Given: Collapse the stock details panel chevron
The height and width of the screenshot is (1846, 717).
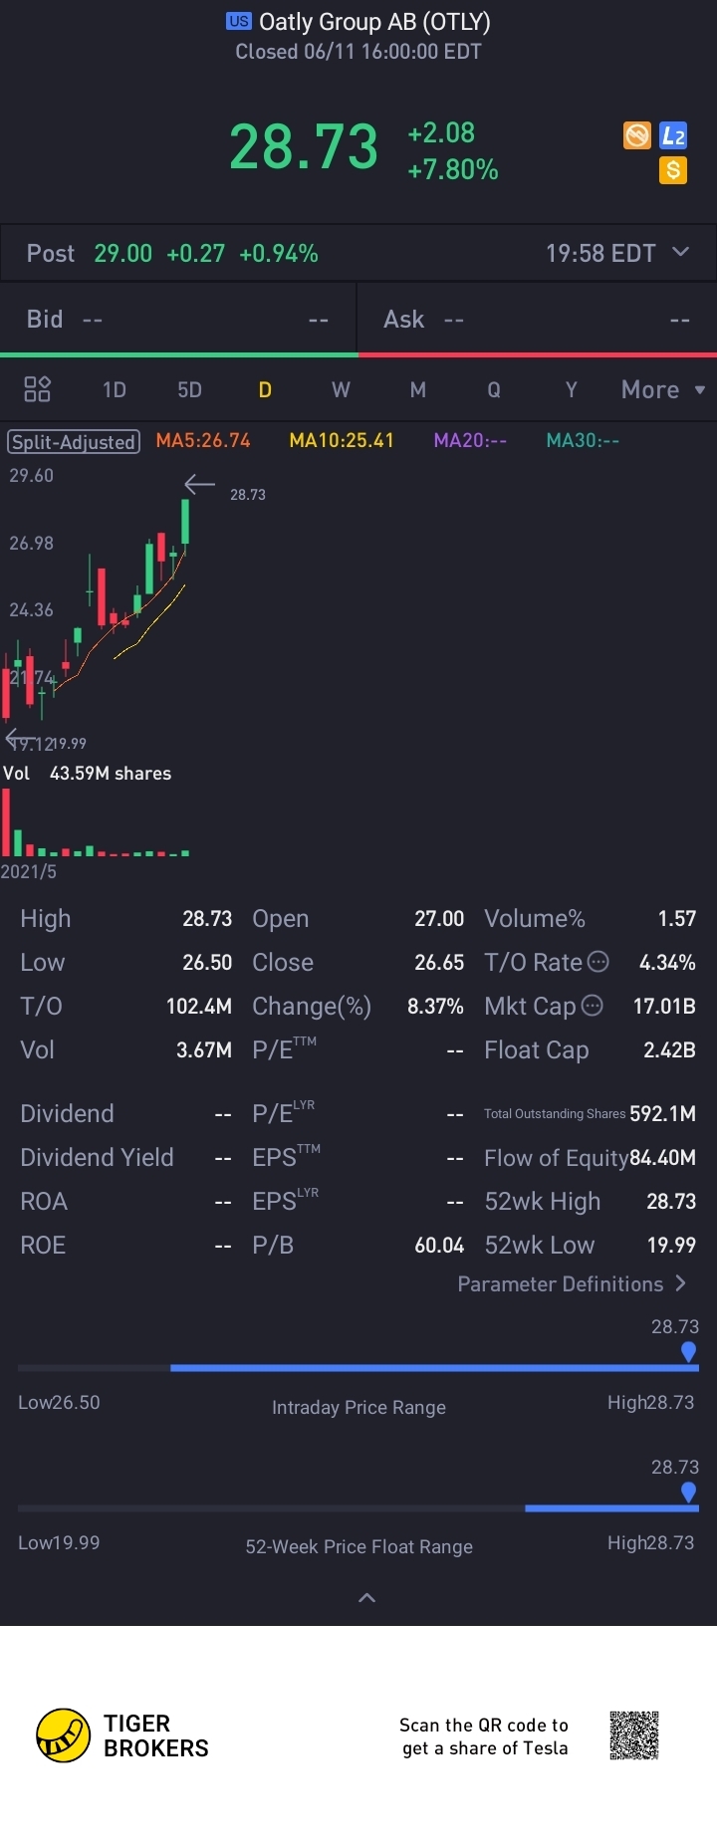Looking at the screenshot, I should point(366,1598).
